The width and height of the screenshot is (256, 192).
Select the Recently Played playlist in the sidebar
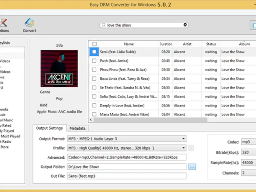point(7,131)
